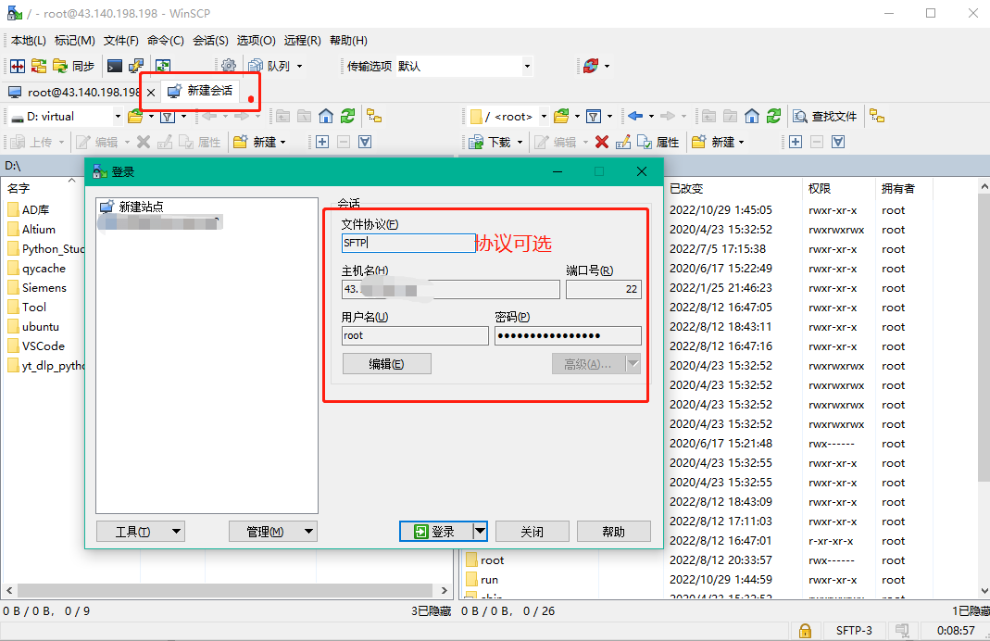Click the 查找文件 find files button
990x641 pixels.
825,116
